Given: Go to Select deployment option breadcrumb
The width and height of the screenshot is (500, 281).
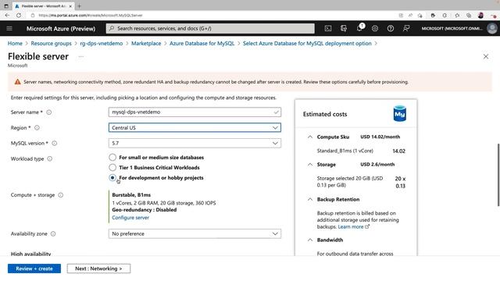Looking at the screenshot, I should pos(307,44).
